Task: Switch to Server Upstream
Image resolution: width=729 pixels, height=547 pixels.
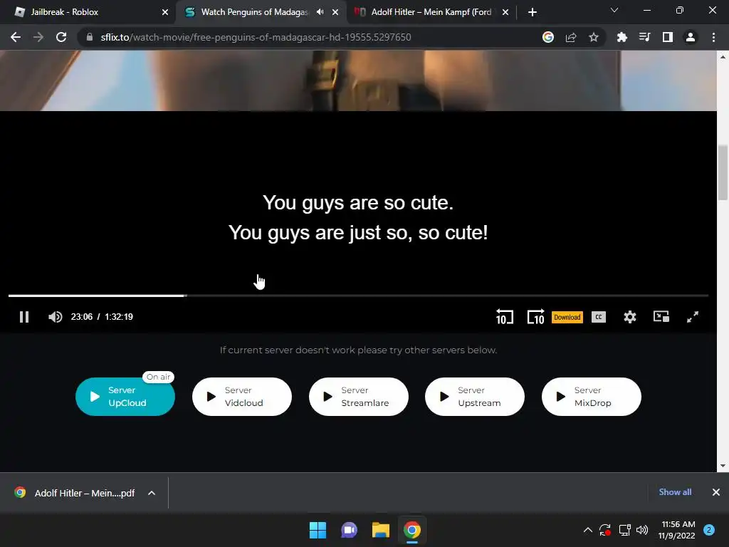Action: (x=475, y=397)
